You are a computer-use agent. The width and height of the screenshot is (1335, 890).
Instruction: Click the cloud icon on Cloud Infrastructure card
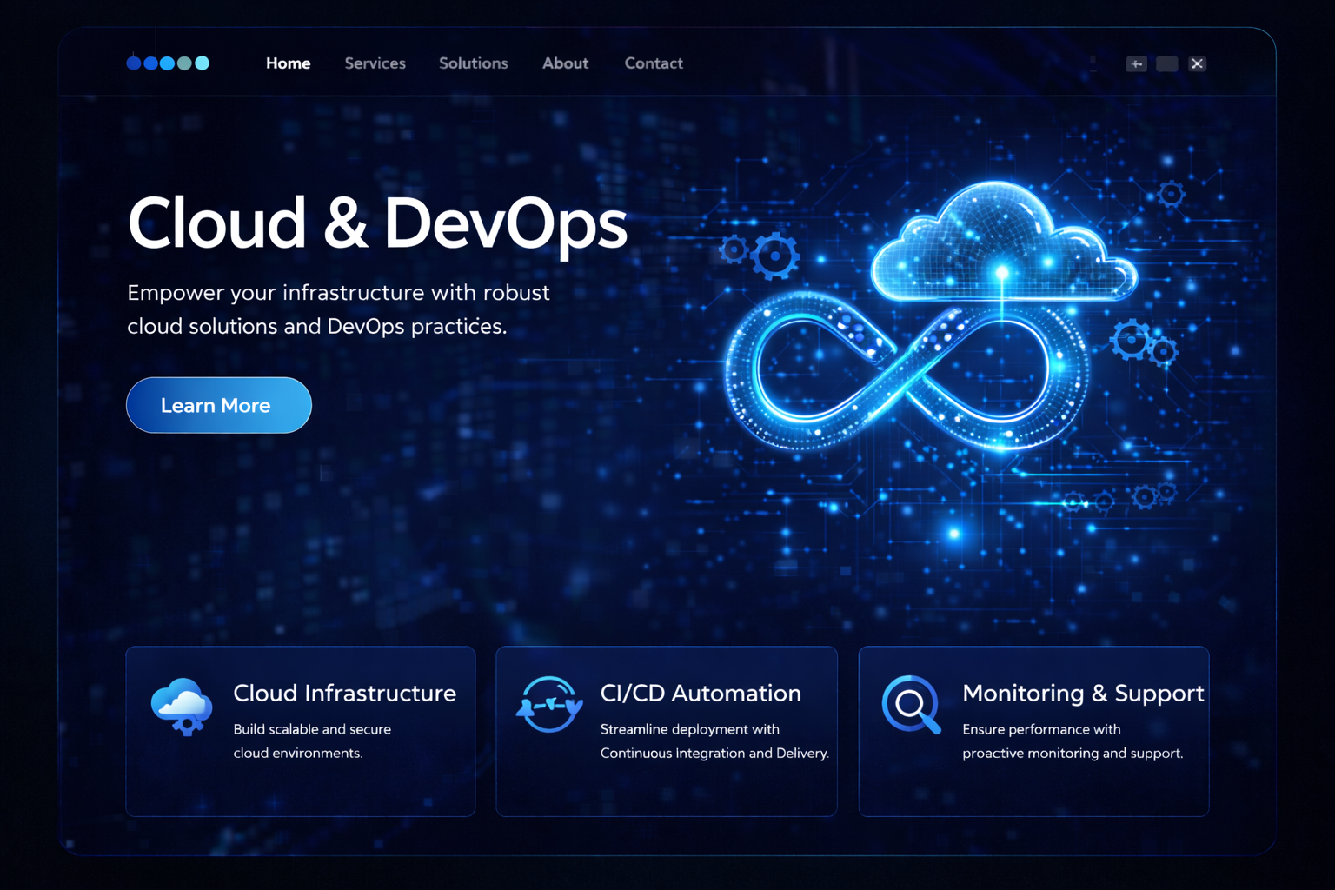coord(180,707)
